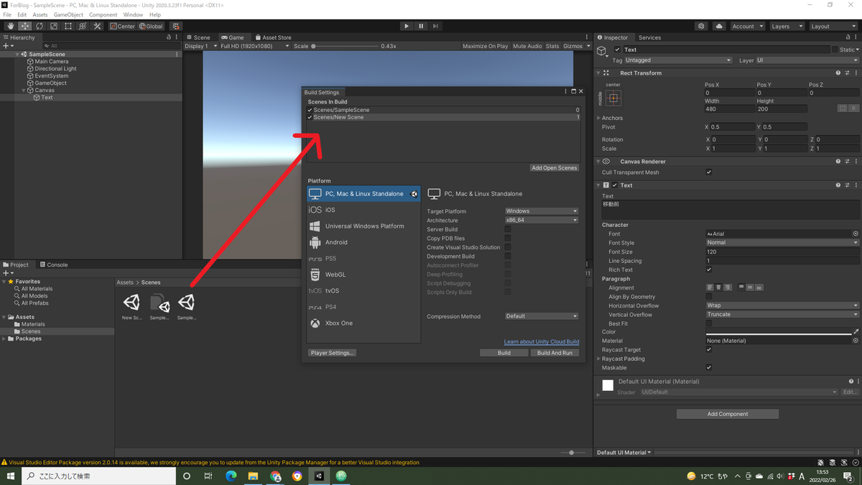The image size is (862, 485).
Task: Uncheck Scenes/New Scene in build list
Action: tap(310, 117)
